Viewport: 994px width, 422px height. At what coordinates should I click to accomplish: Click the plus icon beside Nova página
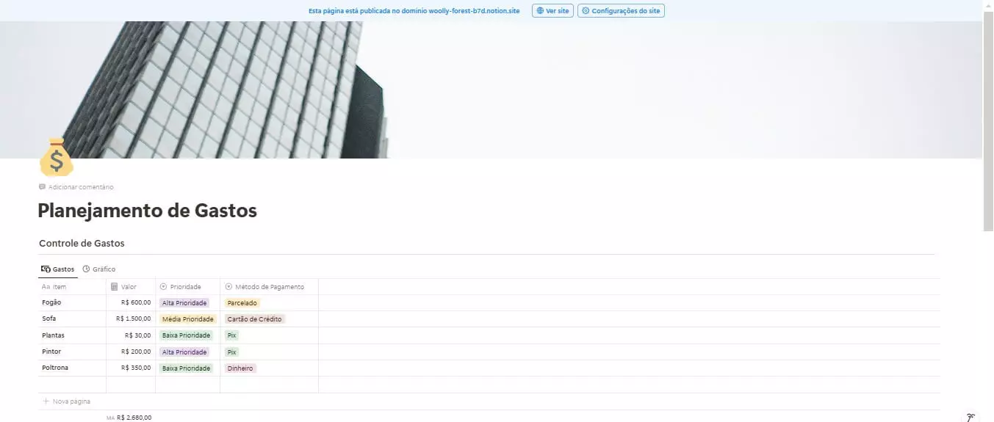[x=46, y=401]
